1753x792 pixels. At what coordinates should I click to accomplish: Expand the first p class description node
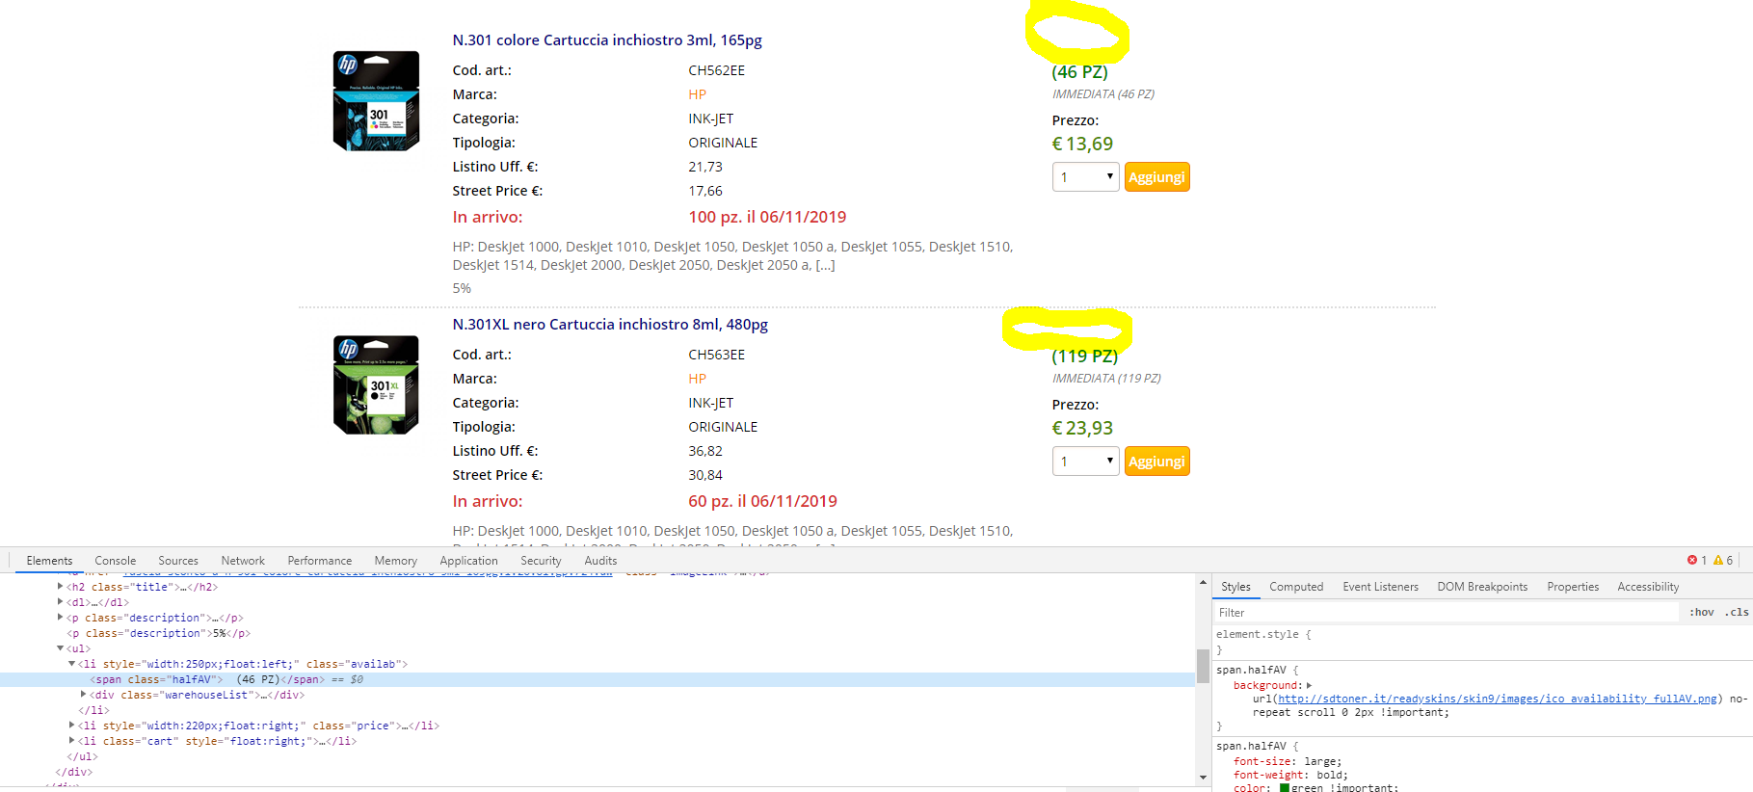[60, 617]
